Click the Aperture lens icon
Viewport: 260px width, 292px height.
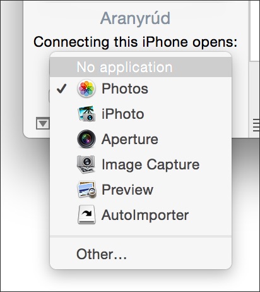[86, 139]
